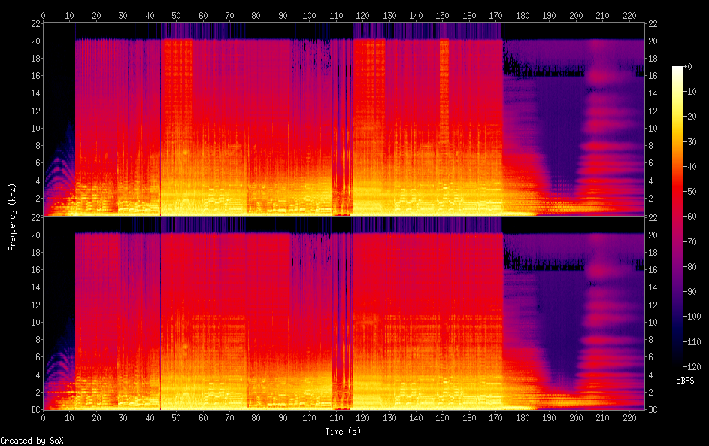This screenshot has height=446, width=709.
Task: Select the 20 kHz label on lower channel's right axis
Action: point(652,235)
